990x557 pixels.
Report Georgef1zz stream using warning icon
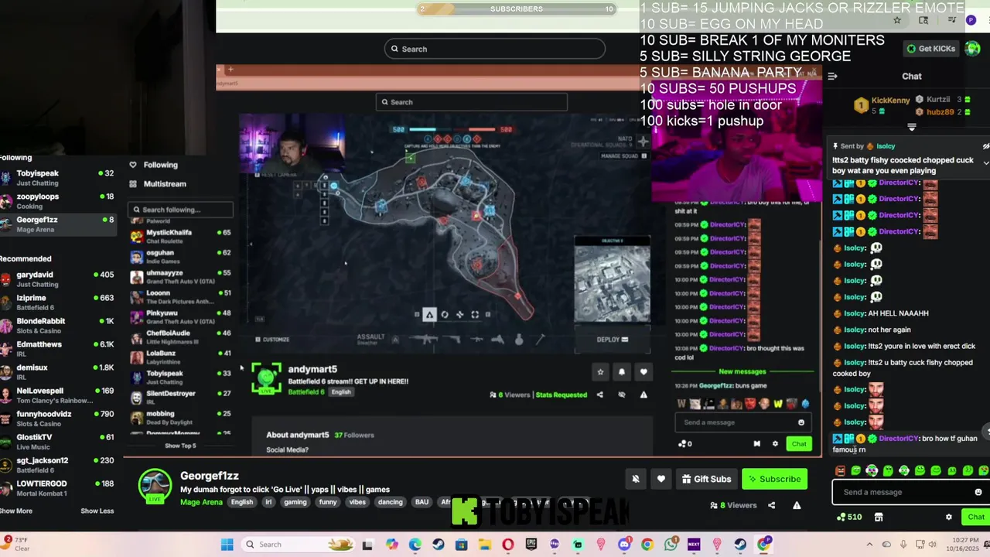pos(797,505)
